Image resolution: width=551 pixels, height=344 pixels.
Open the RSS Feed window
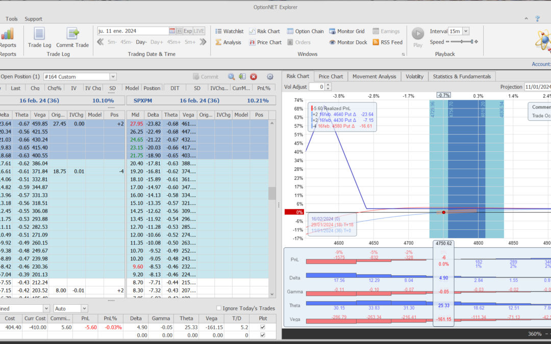pos(387,42)
